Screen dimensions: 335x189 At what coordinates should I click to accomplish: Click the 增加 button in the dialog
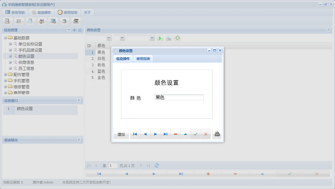(121, 134)
